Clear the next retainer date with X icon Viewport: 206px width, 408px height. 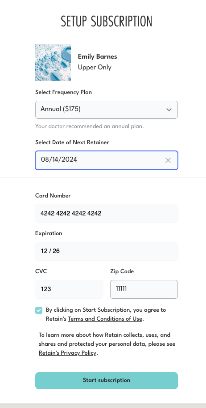coord(168,160)
